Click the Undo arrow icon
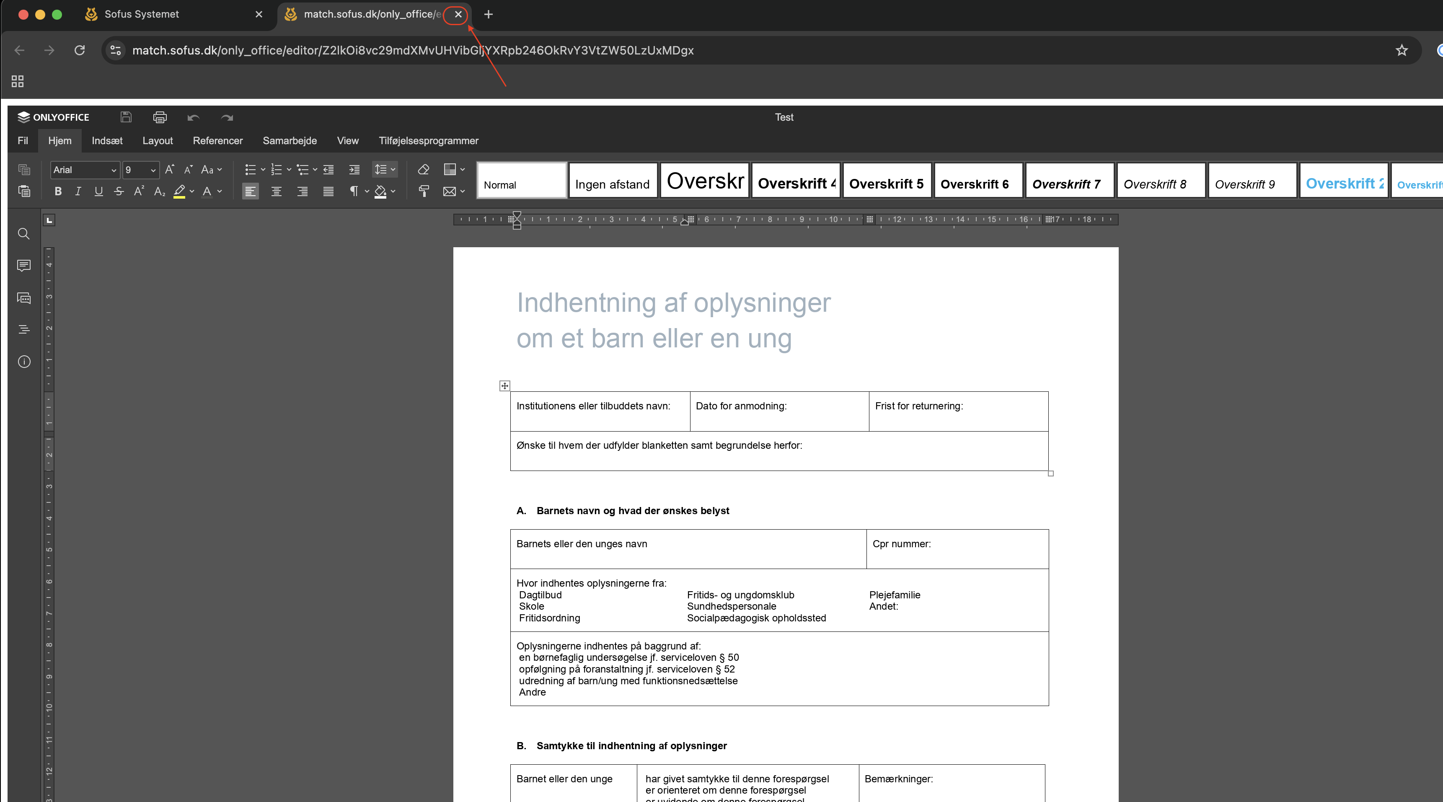1443x802 pixels. [x=193, y=117]
